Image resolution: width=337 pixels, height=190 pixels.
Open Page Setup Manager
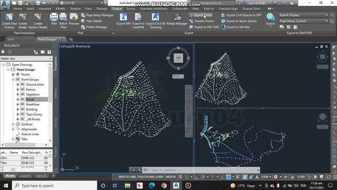pos(97,15)
